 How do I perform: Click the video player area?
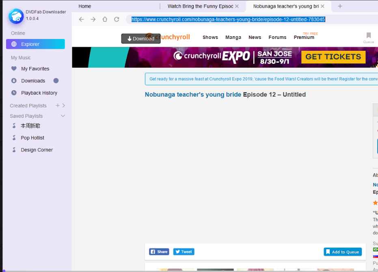tap(255, 172)
